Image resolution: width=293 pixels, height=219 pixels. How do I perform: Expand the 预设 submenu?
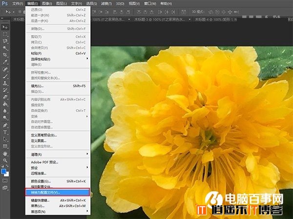(58, 168)
